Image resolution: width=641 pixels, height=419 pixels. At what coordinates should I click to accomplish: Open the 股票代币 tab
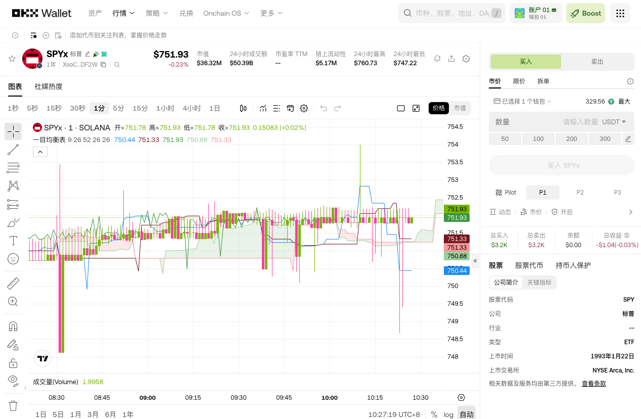point(529,265)
